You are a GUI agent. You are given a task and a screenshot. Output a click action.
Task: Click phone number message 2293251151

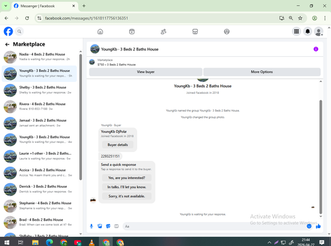(x=110, y=156)
